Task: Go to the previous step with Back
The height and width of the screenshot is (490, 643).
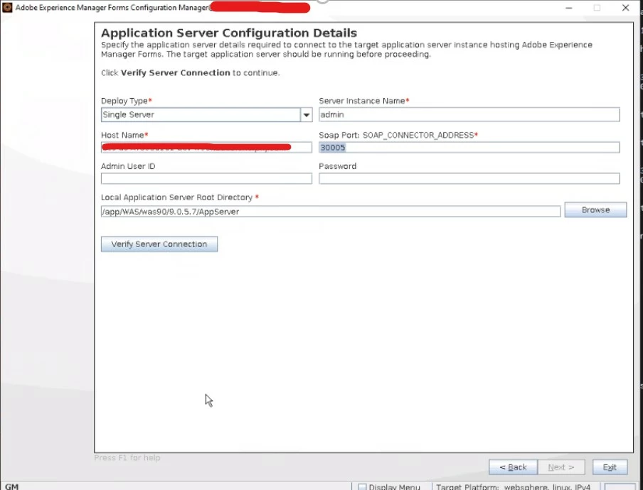Action: [x=513, y=467]
